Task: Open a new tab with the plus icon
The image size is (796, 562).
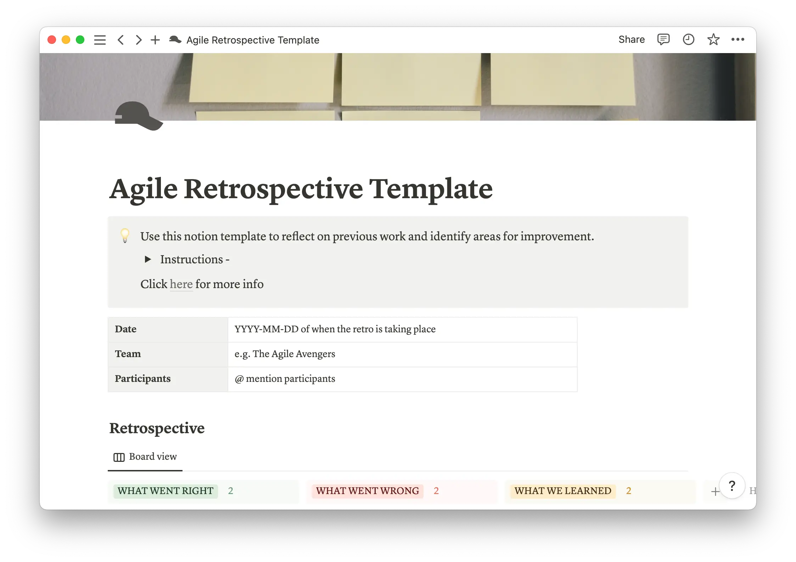Action: [x=155, y=40]
